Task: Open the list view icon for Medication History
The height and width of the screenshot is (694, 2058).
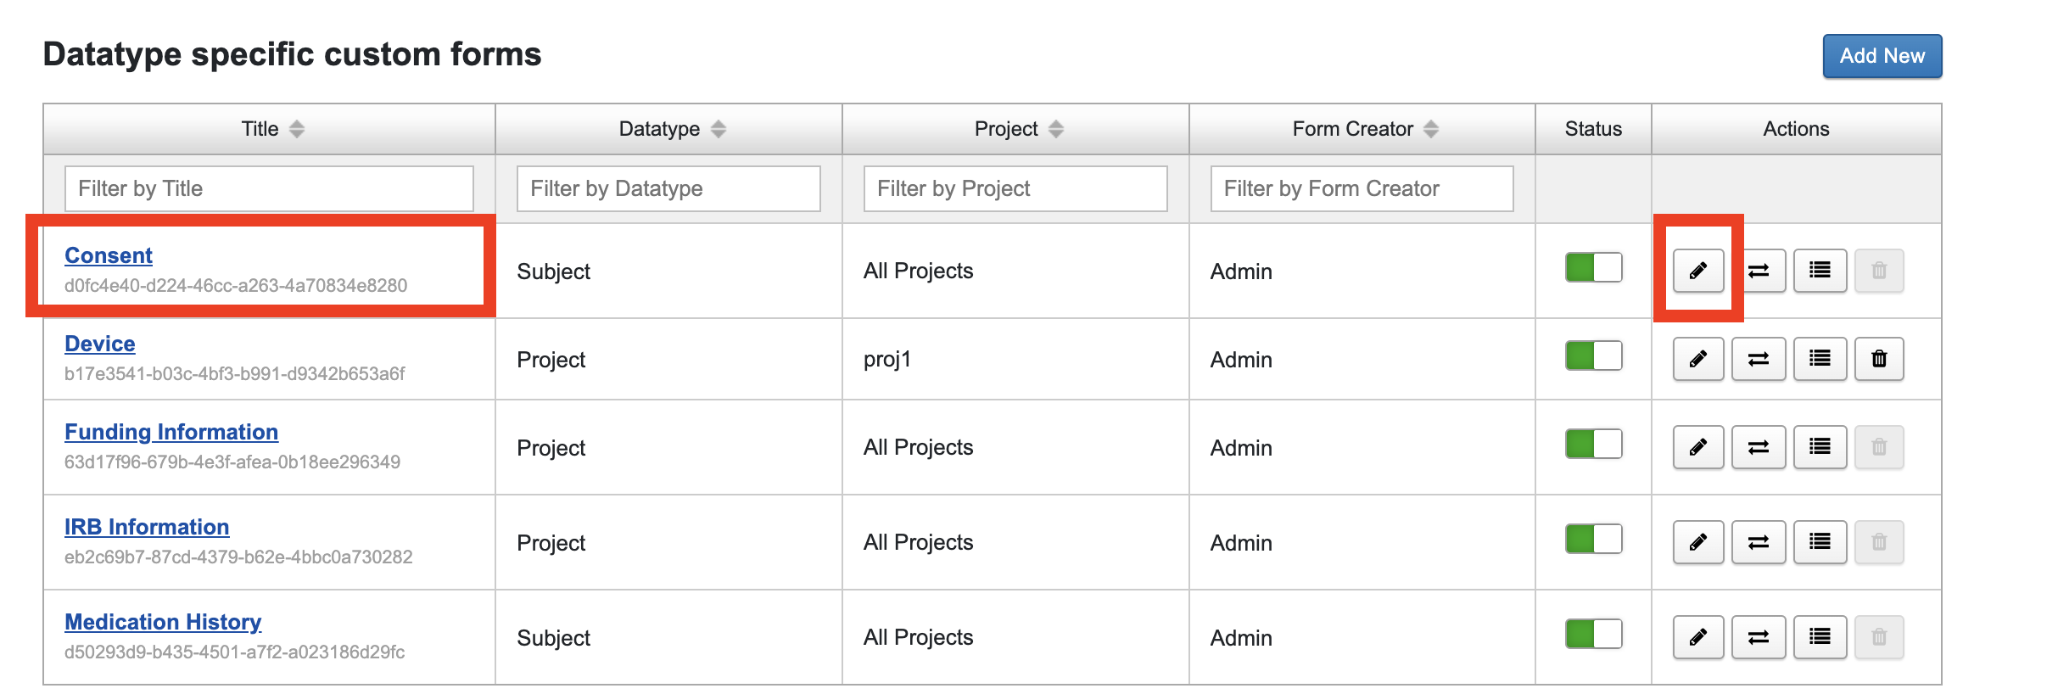Action: (x=1820, y=636)
